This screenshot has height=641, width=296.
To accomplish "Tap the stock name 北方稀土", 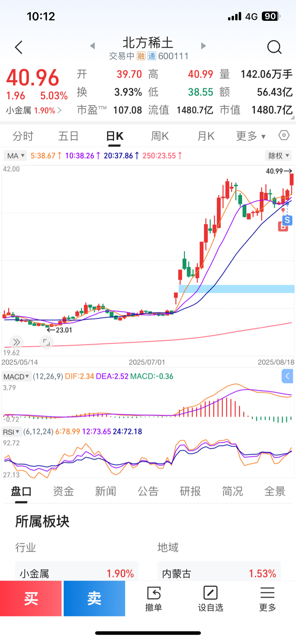I will [148, 43].
